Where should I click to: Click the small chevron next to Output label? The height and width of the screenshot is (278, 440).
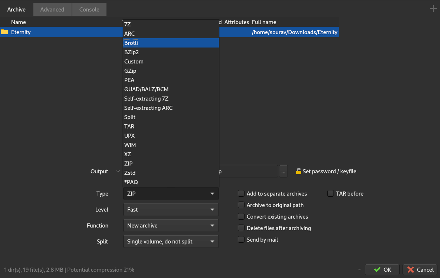tap(118, 171)
